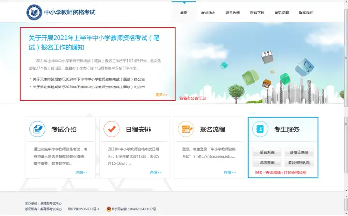Go to 项目政策 menu item

232,13
